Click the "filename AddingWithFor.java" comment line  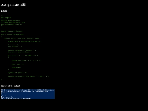[x=13, y=22]
